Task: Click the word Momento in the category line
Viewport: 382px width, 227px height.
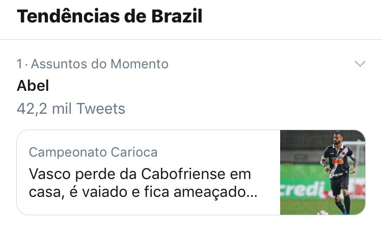Action: [139, 64]
